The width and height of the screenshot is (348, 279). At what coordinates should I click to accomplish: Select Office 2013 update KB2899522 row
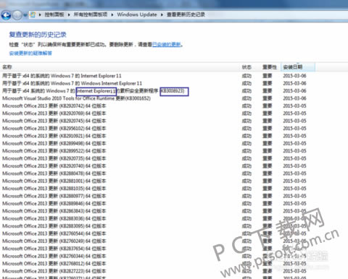pyautogui.click(x=154, y=151)
